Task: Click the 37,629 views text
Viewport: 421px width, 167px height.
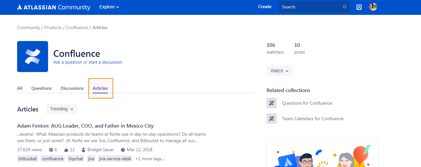Action: coord(30,150)
